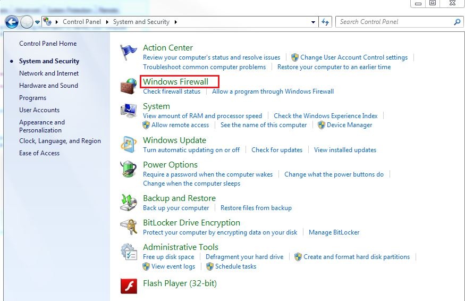
Task: Click the magnifier icon in search box
Action: 457,22
